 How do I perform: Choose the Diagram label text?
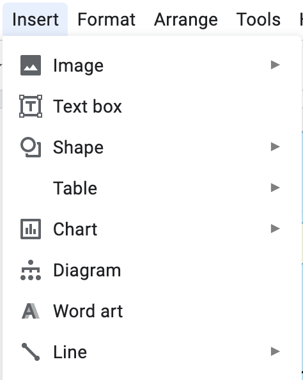[x=87, y=271]
